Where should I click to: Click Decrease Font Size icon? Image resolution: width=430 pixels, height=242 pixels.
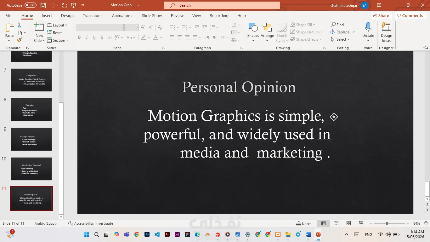coord(151,27)
